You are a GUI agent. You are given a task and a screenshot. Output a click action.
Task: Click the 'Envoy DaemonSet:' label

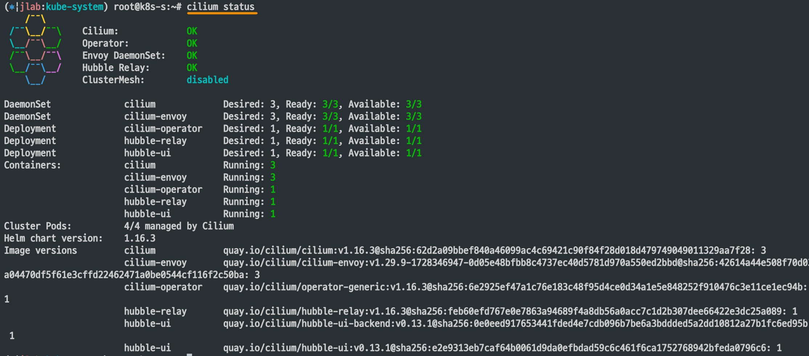(123, 56)
